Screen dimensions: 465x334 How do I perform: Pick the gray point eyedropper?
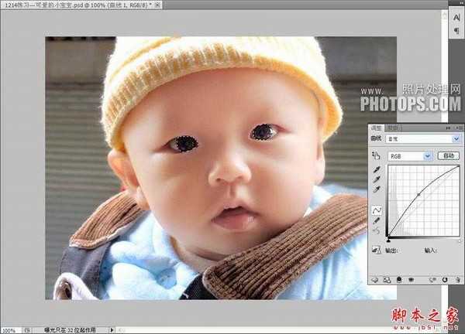[x=377, y=179]
